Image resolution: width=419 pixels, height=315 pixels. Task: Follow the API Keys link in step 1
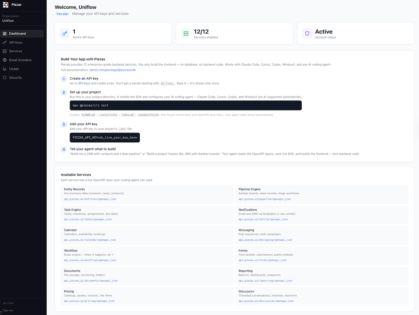84,83
